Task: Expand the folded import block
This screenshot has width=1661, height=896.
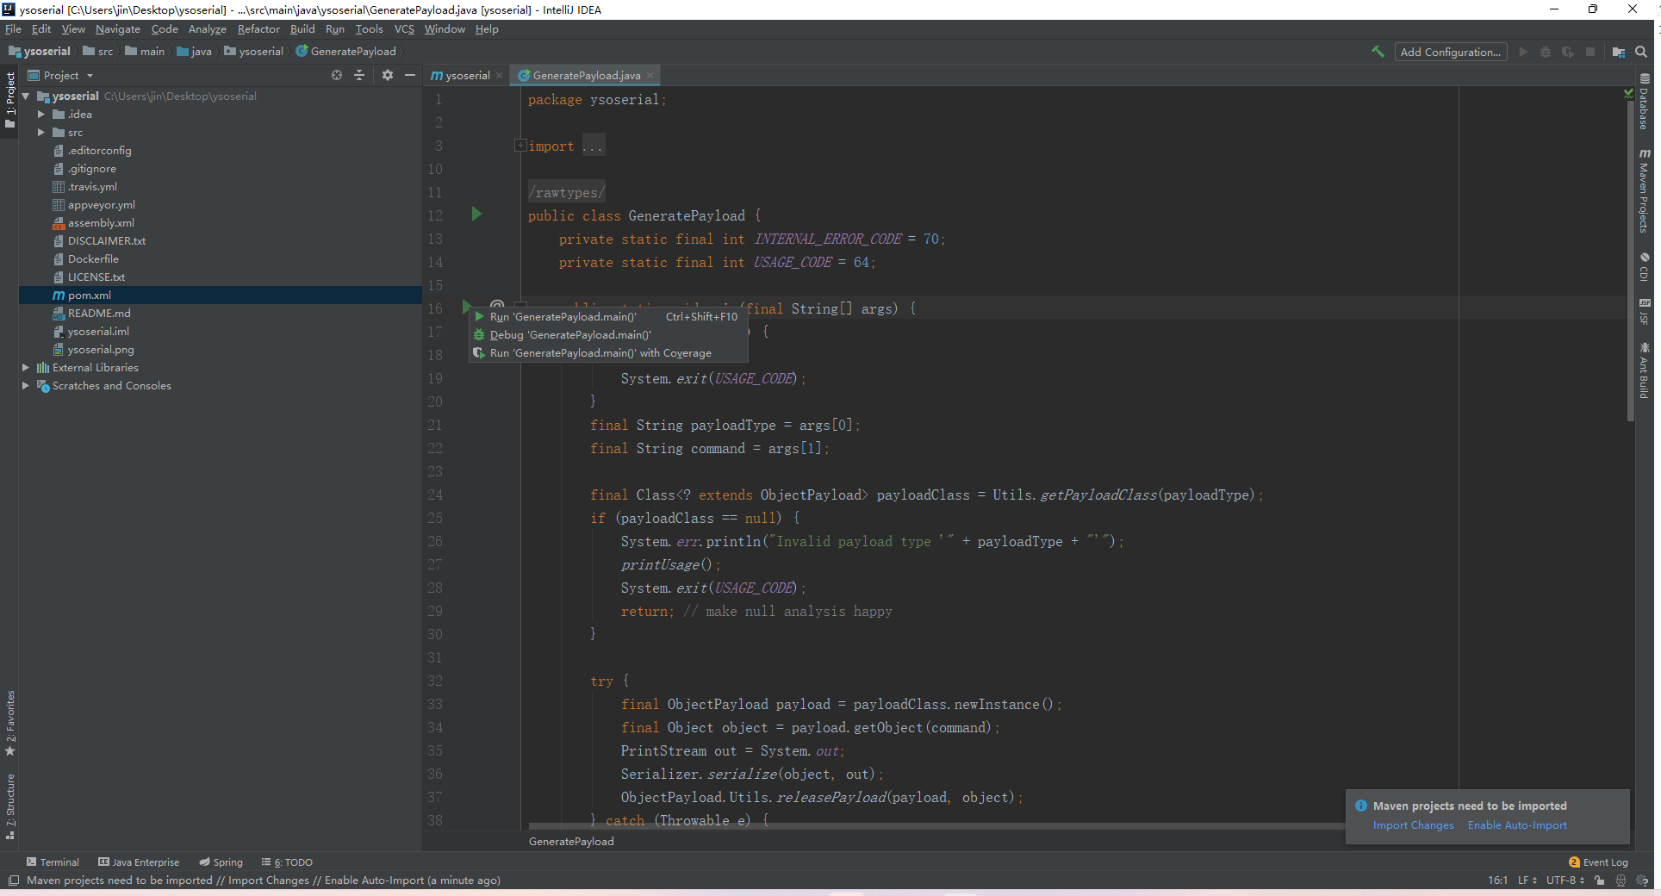Action: click(x=520, y=145)
